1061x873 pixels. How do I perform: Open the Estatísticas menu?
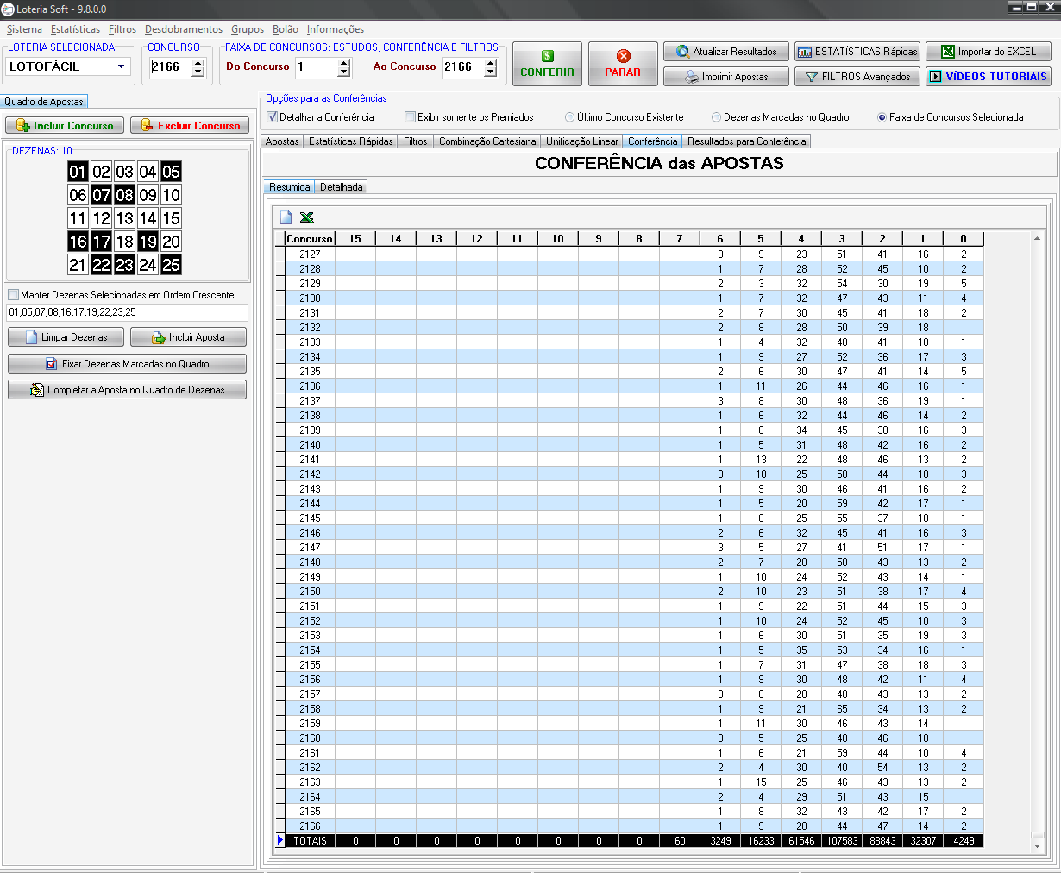(75, 29)
